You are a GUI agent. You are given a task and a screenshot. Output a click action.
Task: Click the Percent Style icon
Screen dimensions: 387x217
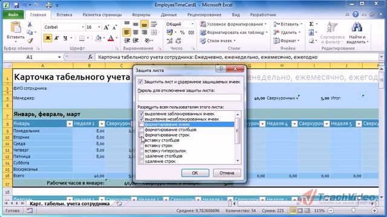182,32
